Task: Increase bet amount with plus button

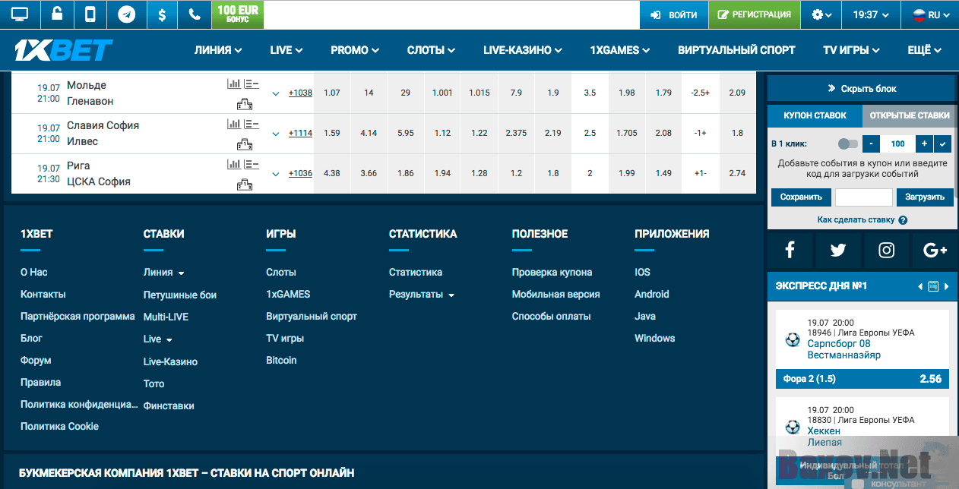Action: pos(923,144)
